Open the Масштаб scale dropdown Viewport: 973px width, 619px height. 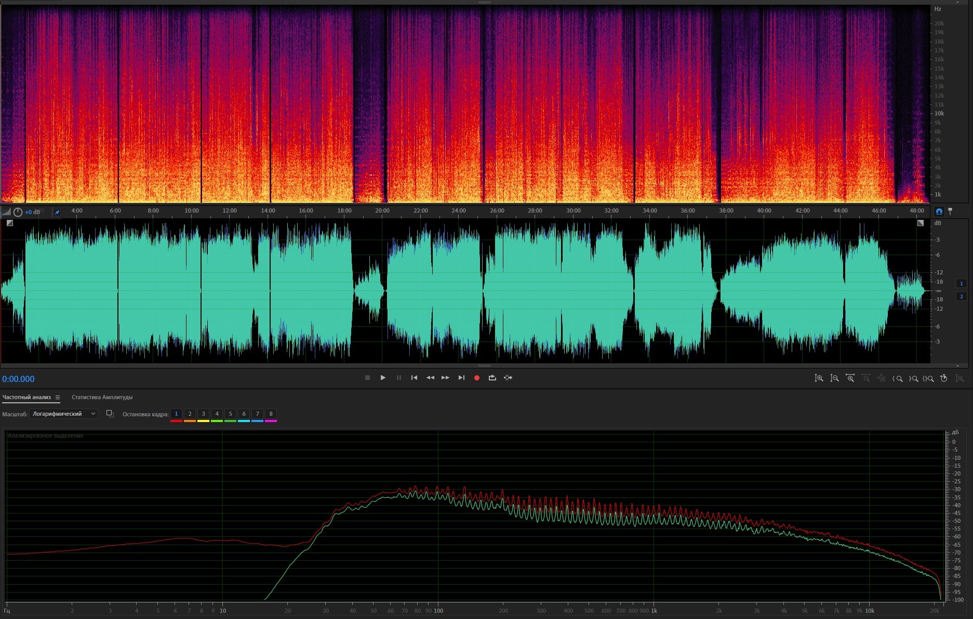click(63, 414)
